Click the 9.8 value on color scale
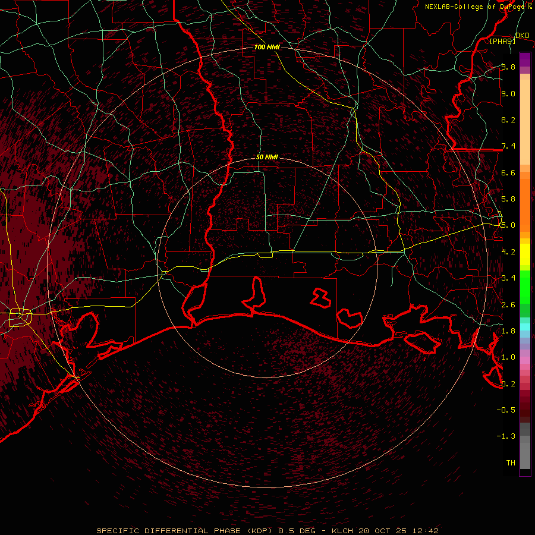The width and height of the screenshot is (535, 535). coord(508,67)
